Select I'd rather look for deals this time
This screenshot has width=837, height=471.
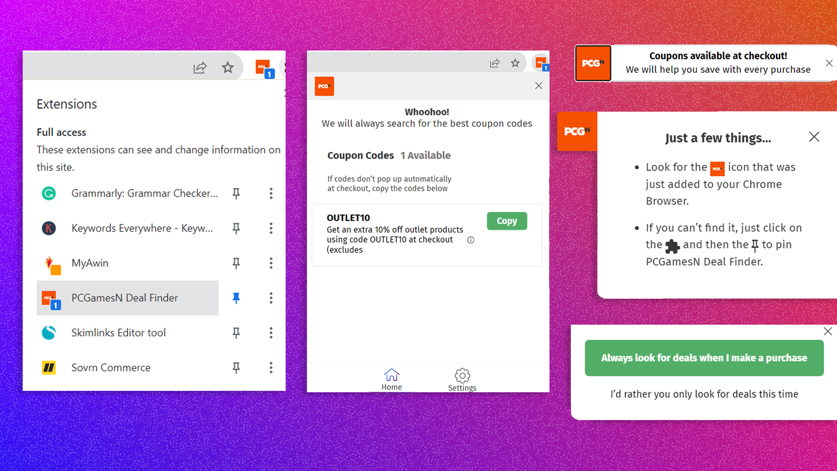point(704,394)
